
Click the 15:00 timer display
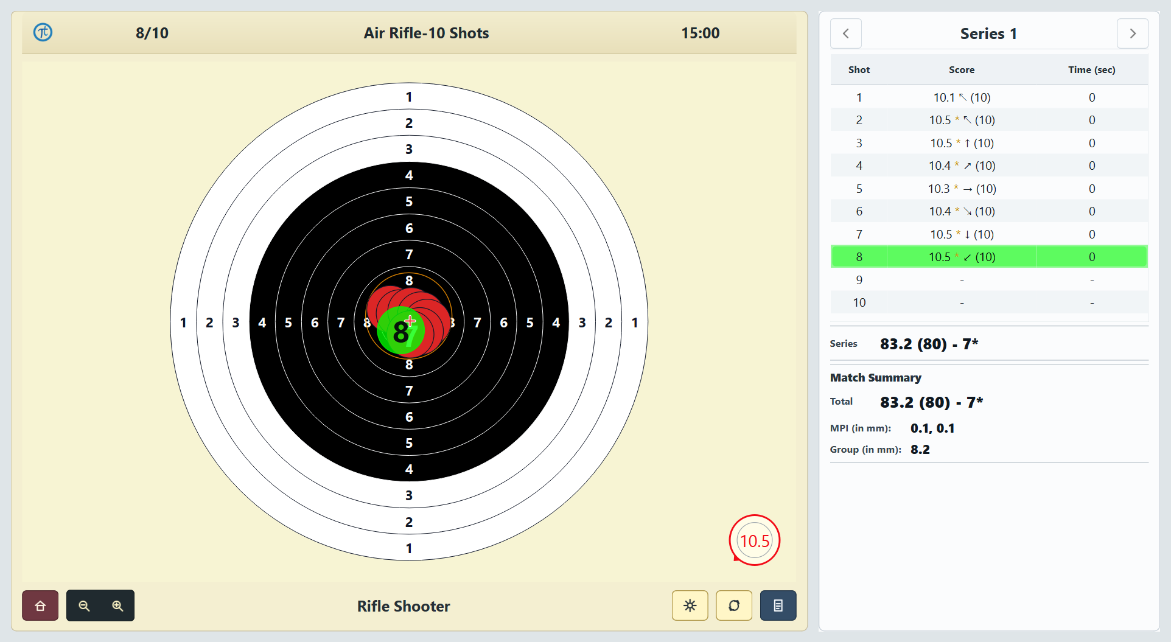(x=700, y=33)
